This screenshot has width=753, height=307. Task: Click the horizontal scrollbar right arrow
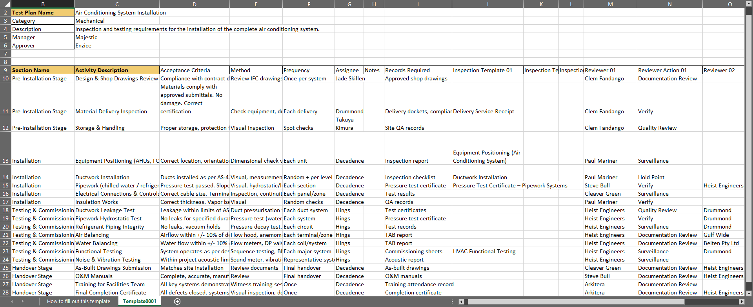click(x=741, y=302)
